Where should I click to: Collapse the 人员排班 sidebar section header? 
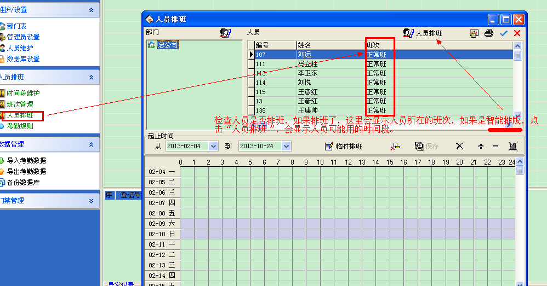click(x=92, y=77)
